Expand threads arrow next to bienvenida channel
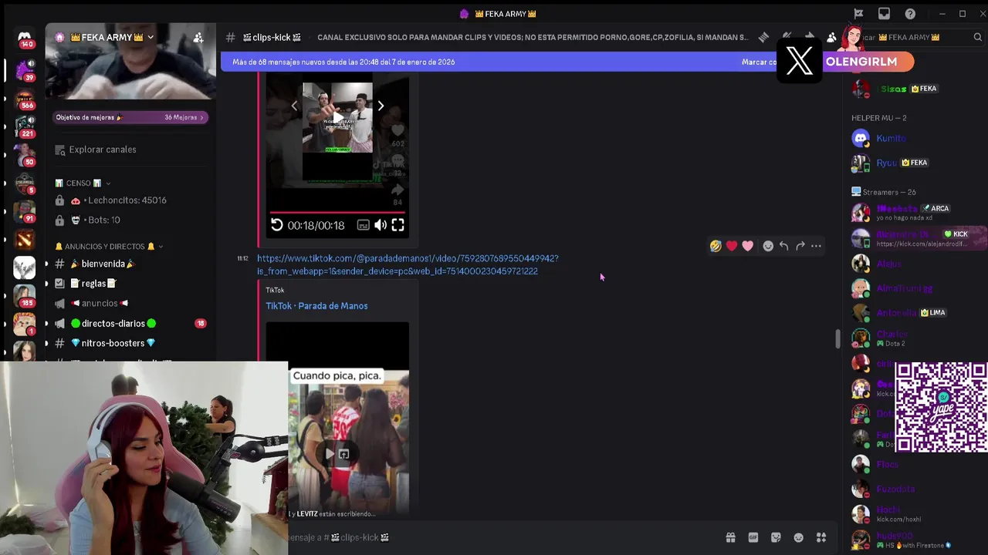 (46, 264)
